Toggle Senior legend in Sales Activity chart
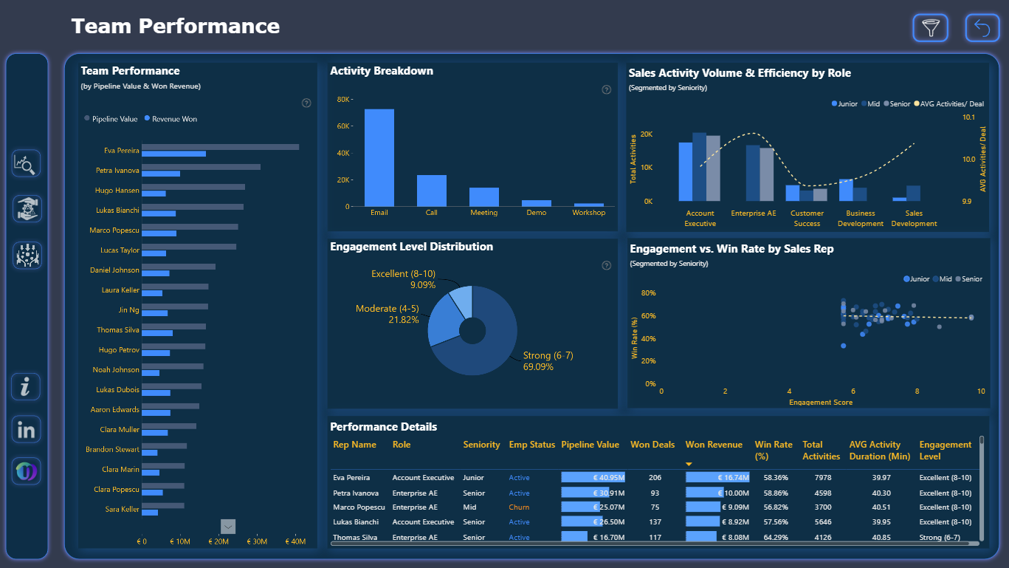The height and width of the screenshot is (568, 1009). click(897, 104)
